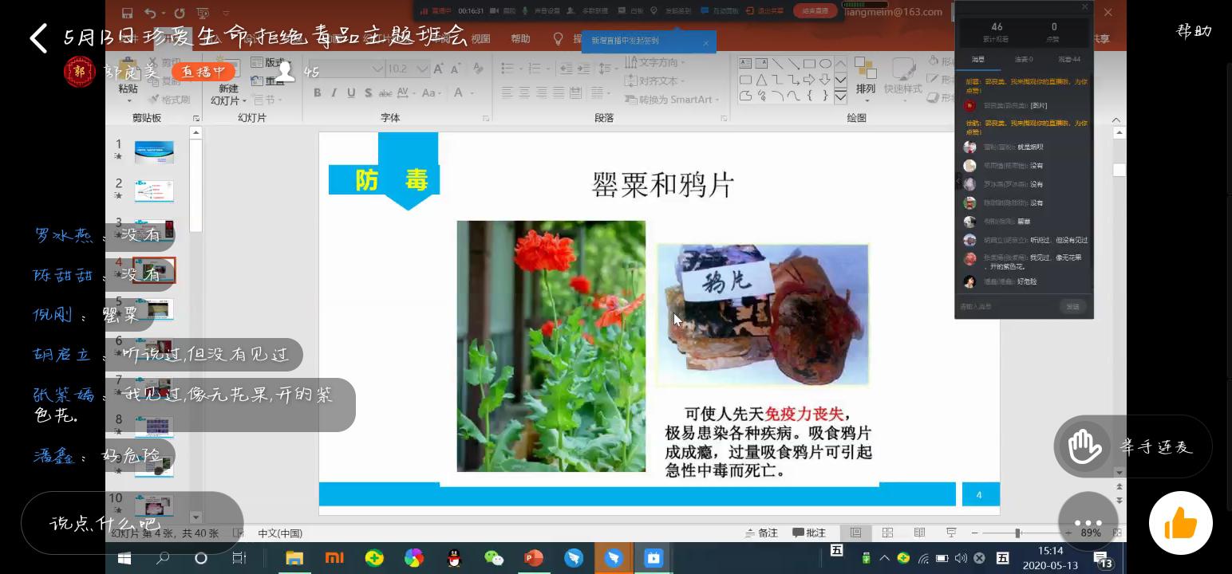Open the three-dots more options button
Viewport: 1232px width, 574px height.
(x=1088, y=523)
